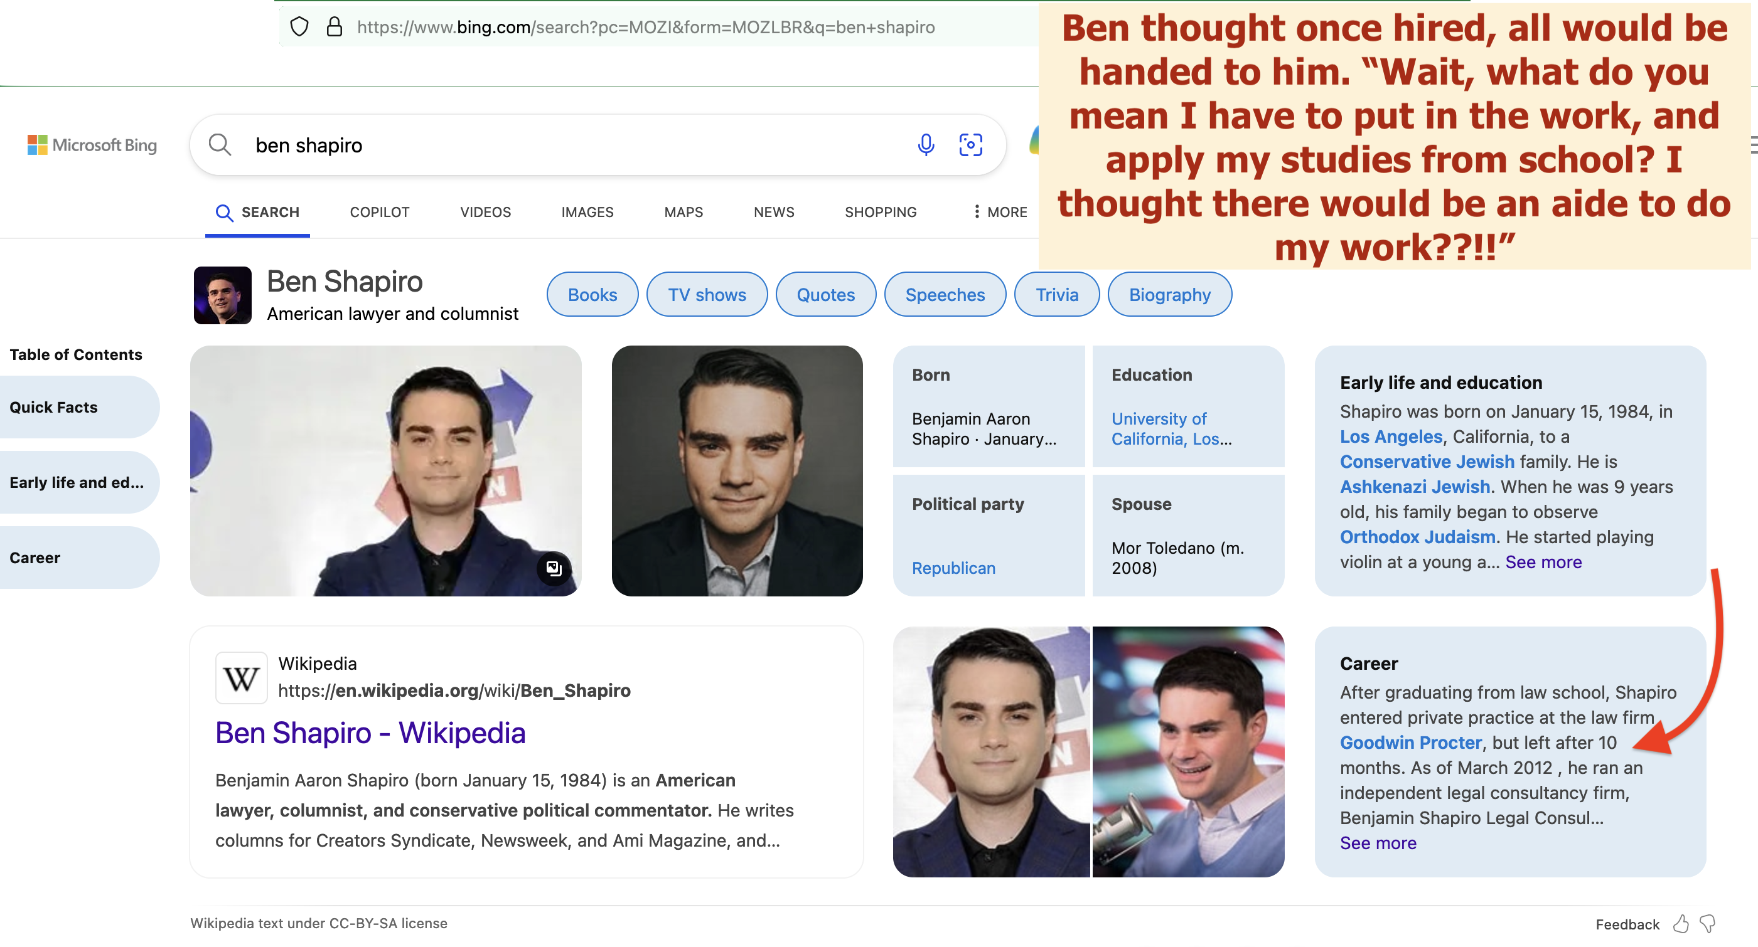Give thumbs down feedback
This screenshot has height=947, width=1758.
coord(1708,924)
